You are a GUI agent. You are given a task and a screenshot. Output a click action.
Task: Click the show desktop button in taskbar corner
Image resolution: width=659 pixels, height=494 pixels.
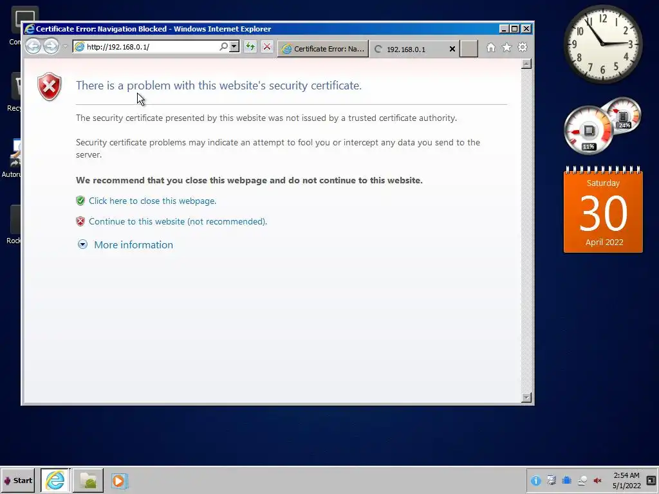[651, 480]
